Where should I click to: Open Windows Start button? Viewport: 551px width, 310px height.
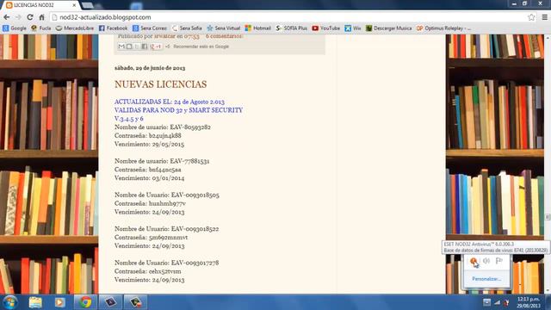(9, 302)
